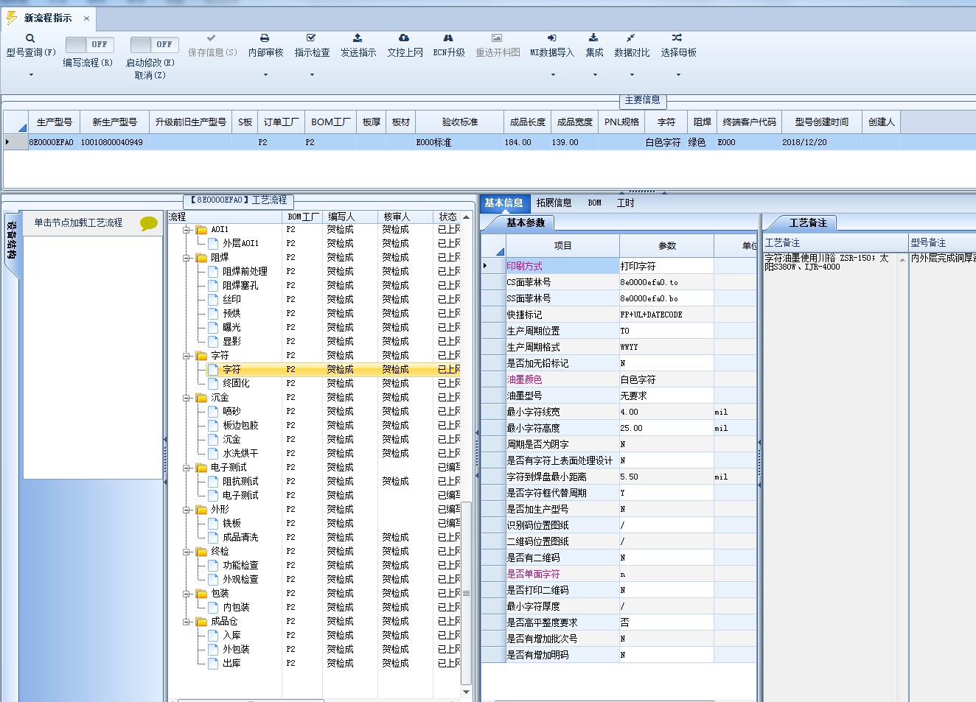Click the 集成 download button
Screen dimensions: 976x702
(x=594, y=46)
